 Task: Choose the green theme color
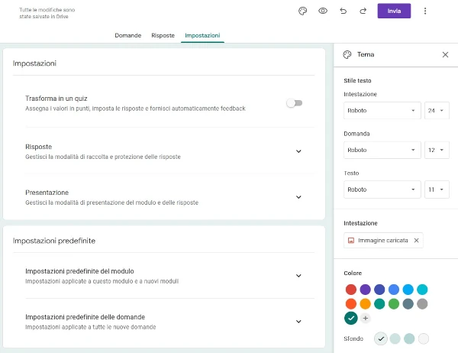pos(394,304)
